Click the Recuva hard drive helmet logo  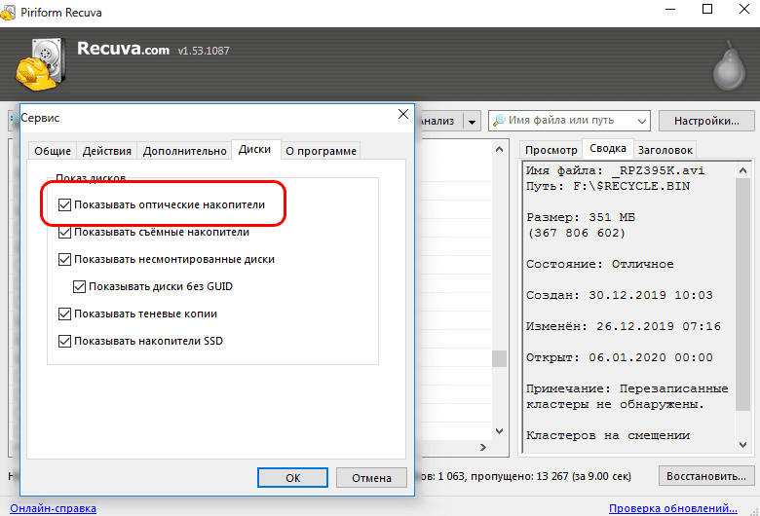(x=41, y=64)
